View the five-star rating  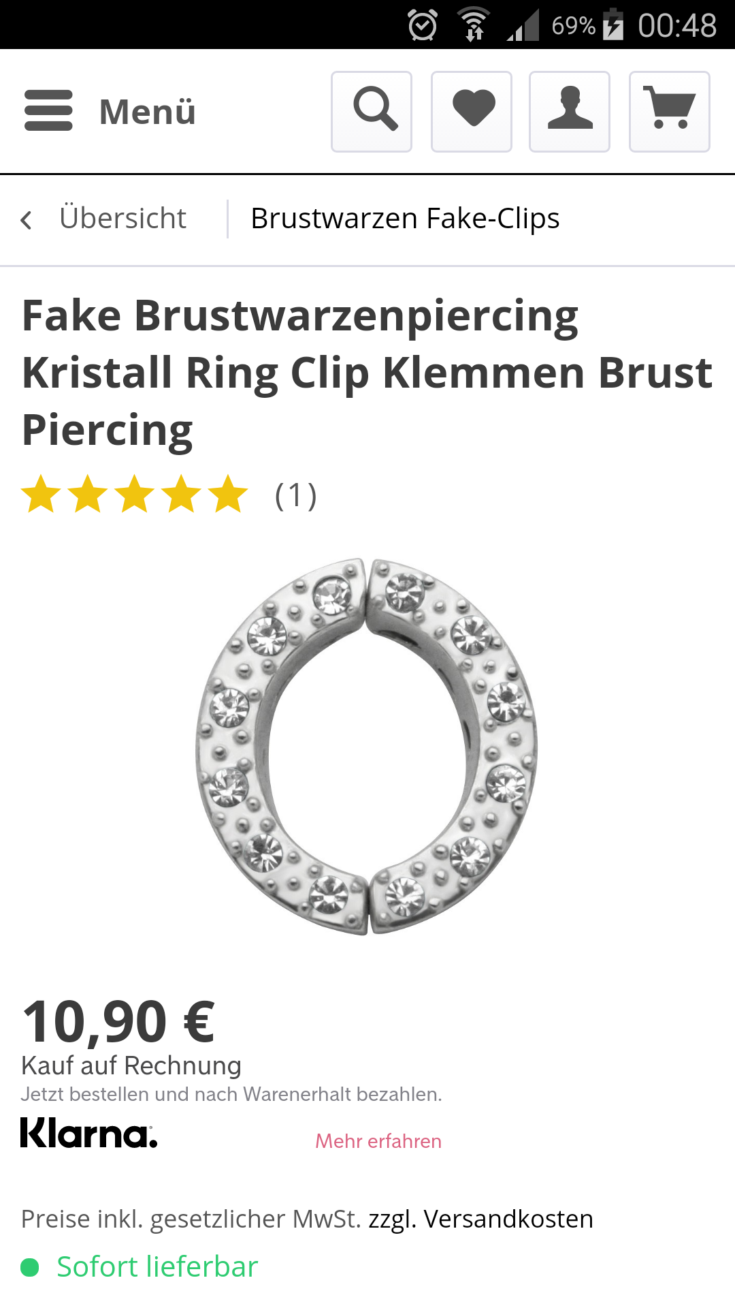[135, 494]
